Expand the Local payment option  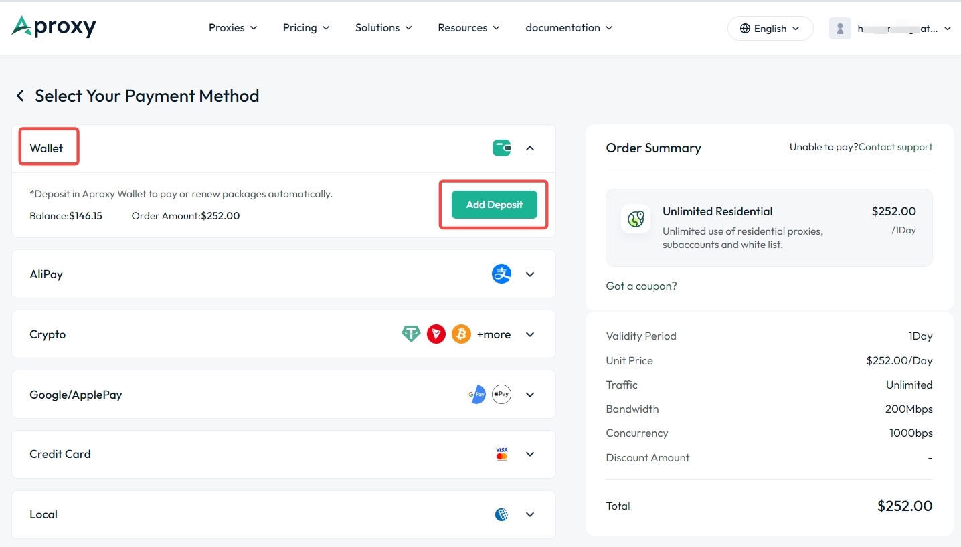(530, 514)
